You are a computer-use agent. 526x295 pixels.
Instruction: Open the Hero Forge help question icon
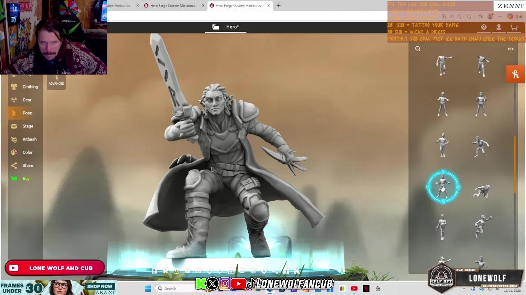484,27
